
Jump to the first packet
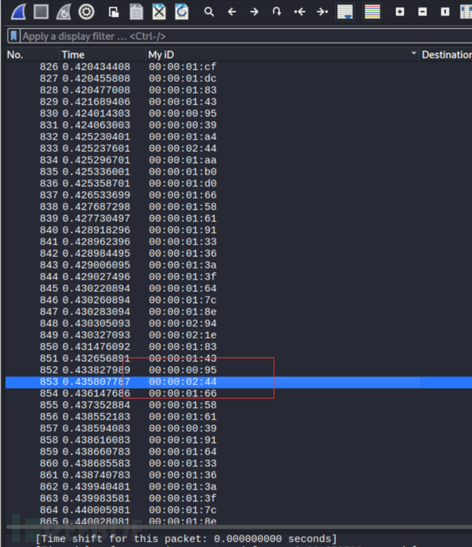300,12
